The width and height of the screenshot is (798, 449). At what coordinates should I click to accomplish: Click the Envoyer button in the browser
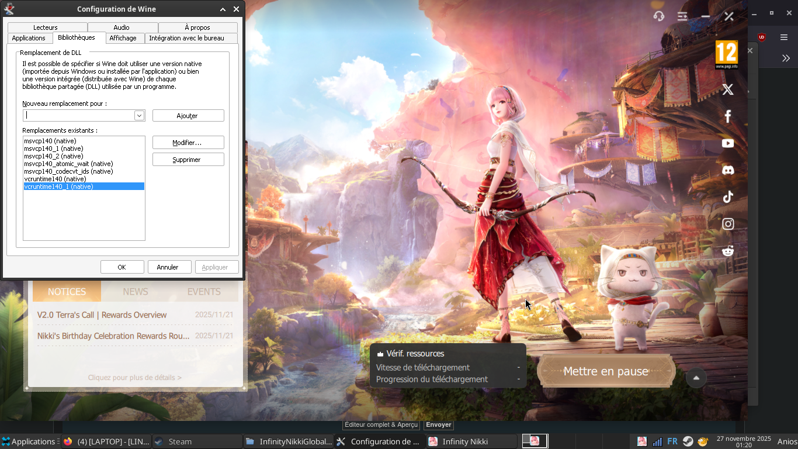[x=438, y=425]
